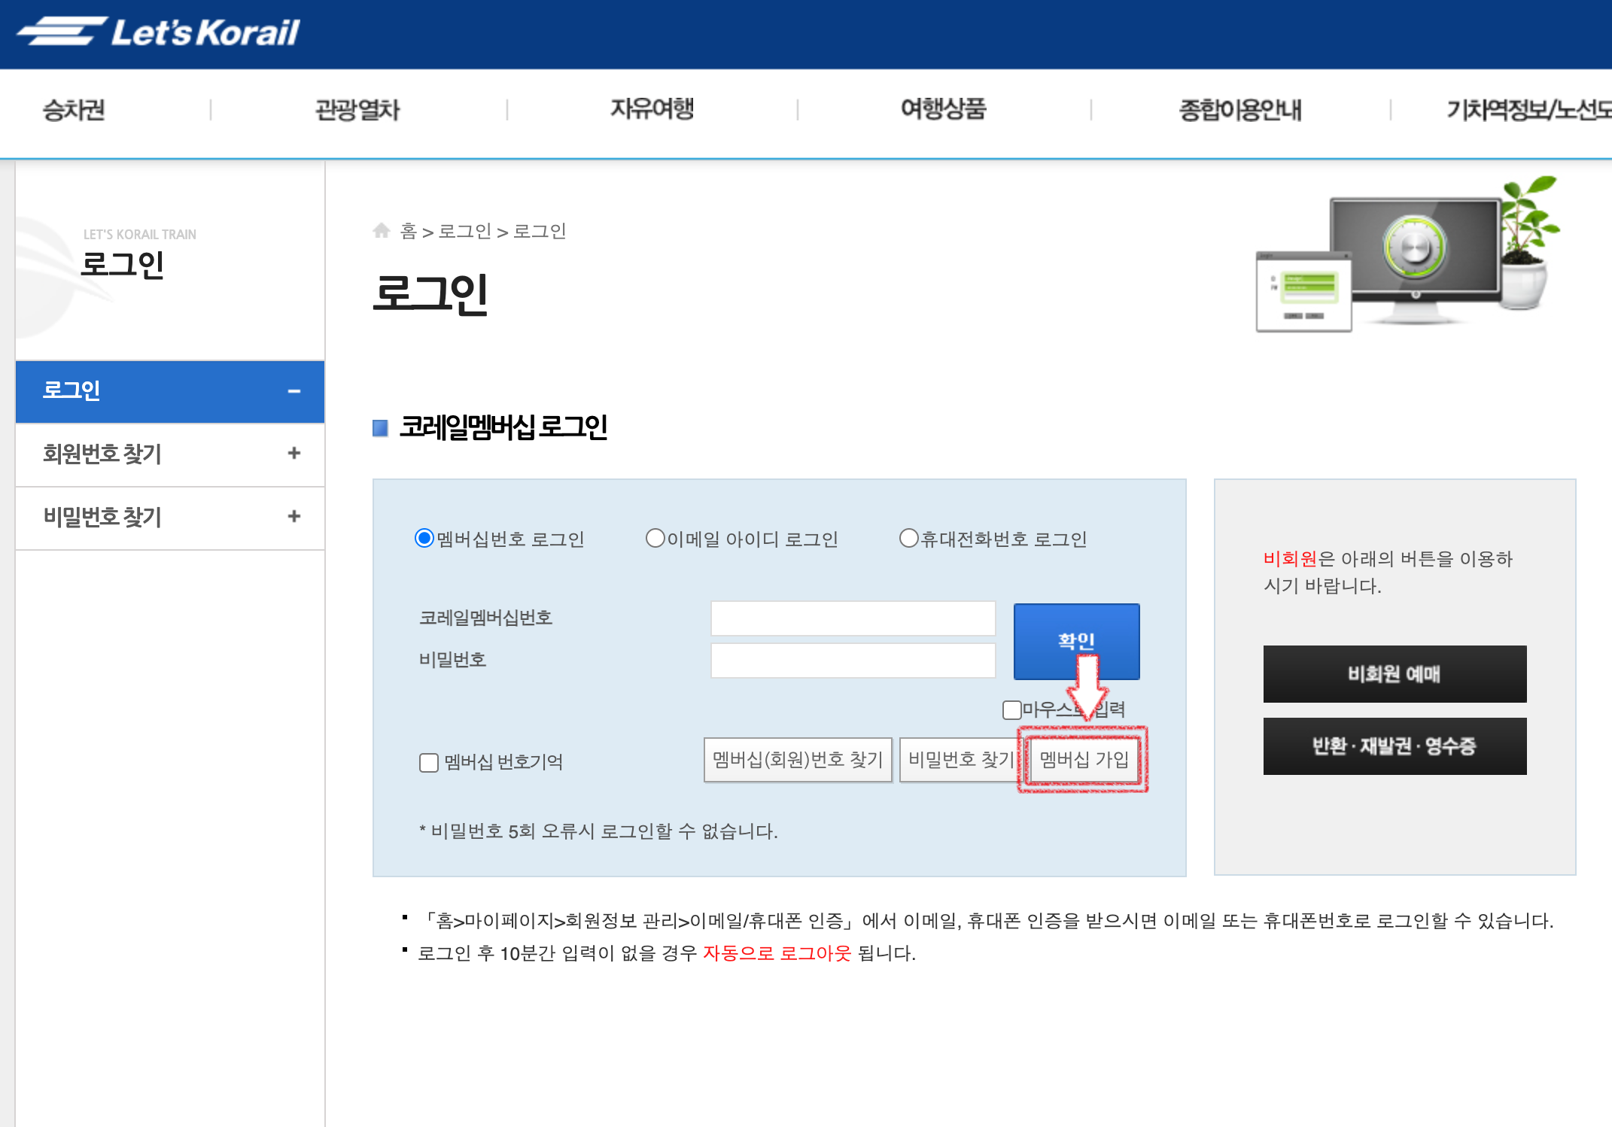Screen dimensions: 1612x1127
Task: Click the 코레일멤버십번호 input field
Action: click(x=853, y=618)
